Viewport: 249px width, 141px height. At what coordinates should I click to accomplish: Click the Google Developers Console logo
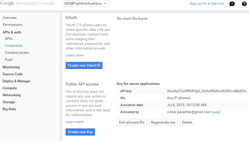tap(27, 3)
